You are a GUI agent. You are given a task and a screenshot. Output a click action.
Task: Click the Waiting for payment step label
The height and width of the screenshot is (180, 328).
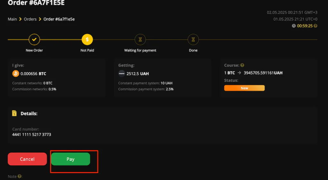(x=140, y=50)
